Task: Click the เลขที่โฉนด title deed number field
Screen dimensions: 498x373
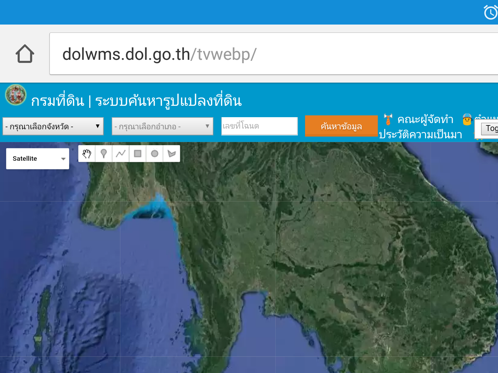Action: [259, 126]
